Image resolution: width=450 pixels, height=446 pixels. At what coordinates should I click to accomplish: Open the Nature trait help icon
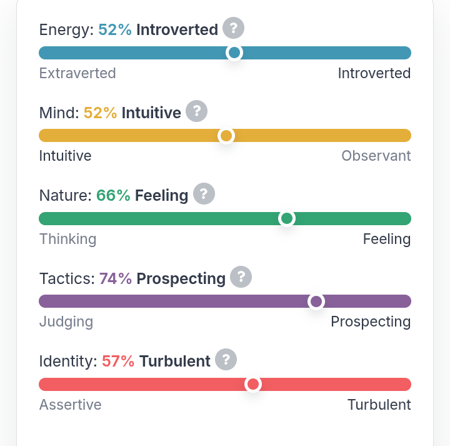click(204, 193)
